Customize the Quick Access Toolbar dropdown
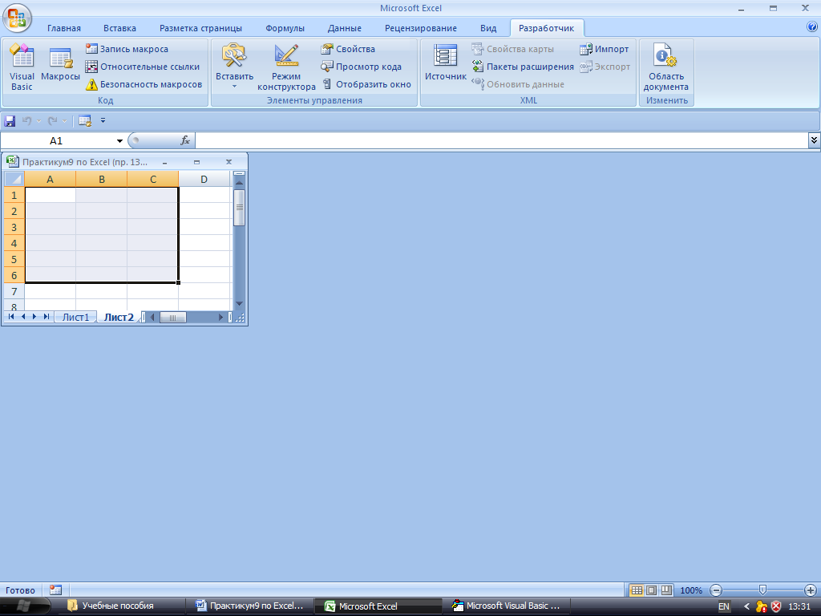 103,120
